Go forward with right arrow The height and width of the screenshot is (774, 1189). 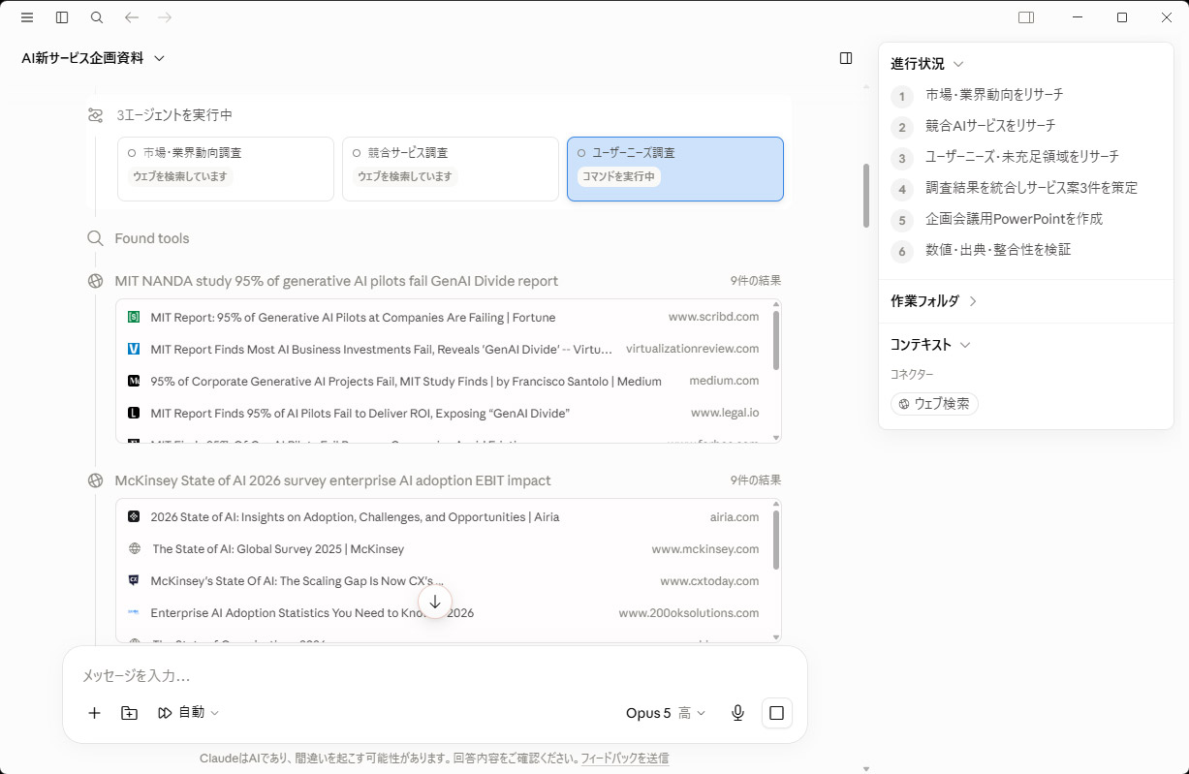(x=165, y=17)
